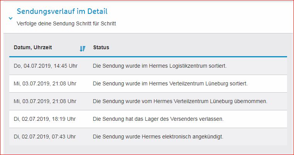Click the Verteilzentrum Lüneburg sortiert status

click(170, 83)
